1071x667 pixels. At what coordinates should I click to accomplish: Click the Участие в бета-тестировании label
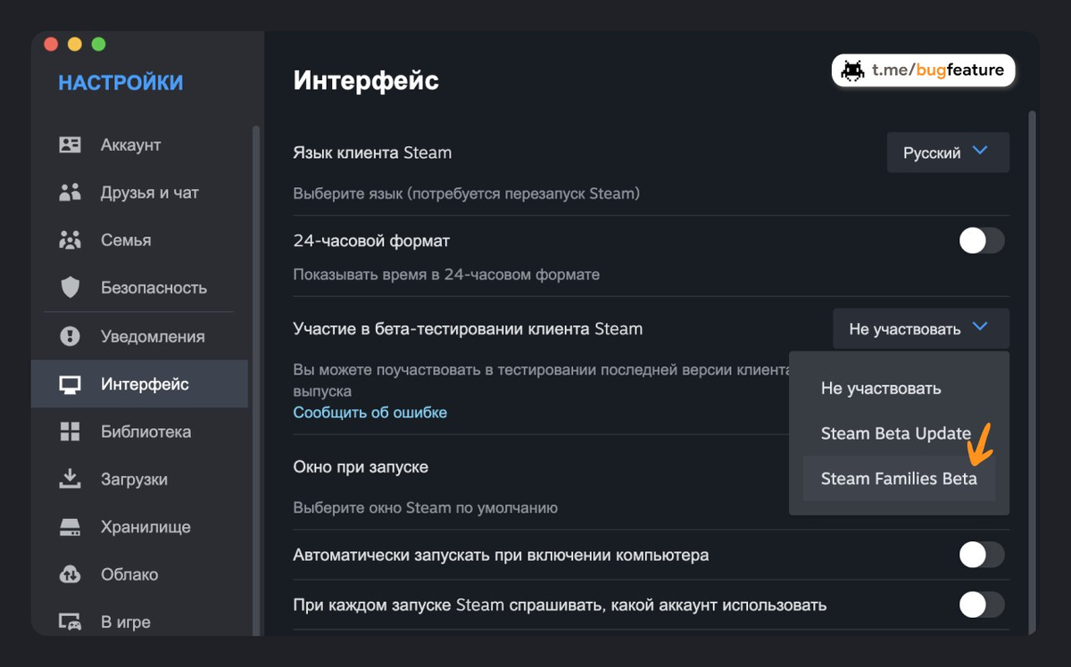tap(468, 328)
